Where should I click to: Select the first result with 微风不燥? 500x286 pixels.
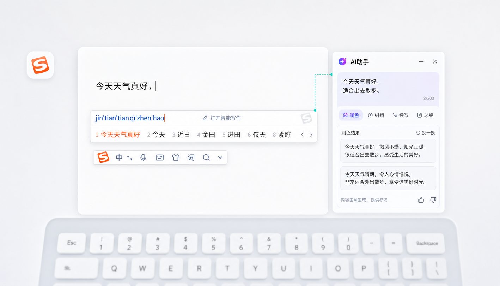[x=388, y=151]
